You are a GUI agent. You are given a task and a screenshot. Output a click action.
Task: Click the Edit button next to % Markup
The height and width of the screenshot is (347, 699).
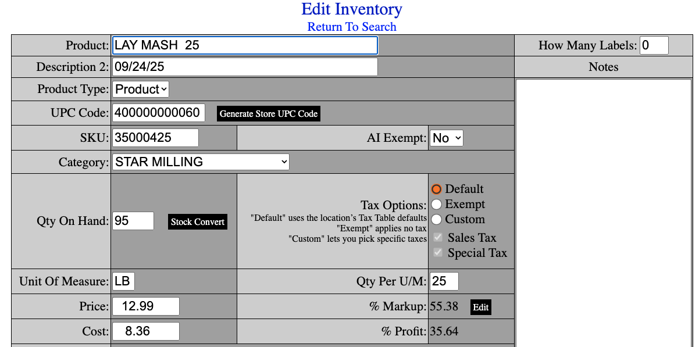click(480, 307)
